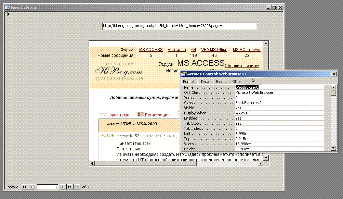
Task: Switch to the Format tab
Action: point(188,82)
